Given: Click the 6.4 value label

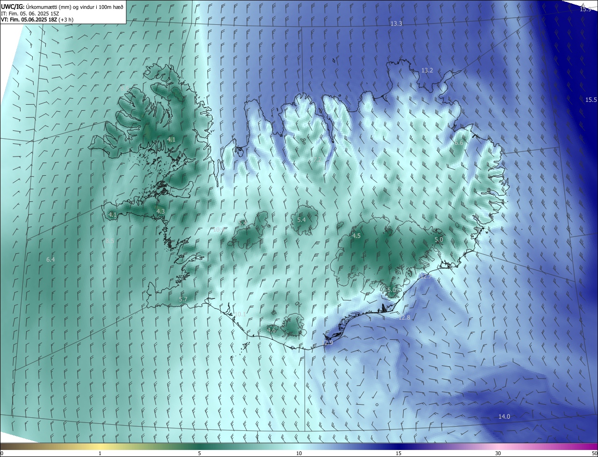Looking at the screenshot, I should (50, 259).
